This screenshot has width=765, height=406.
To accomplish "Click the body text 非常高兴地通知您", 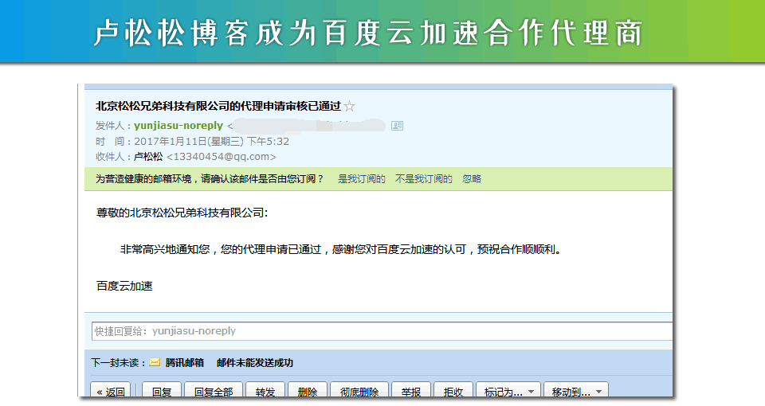I will coord(165,249).
